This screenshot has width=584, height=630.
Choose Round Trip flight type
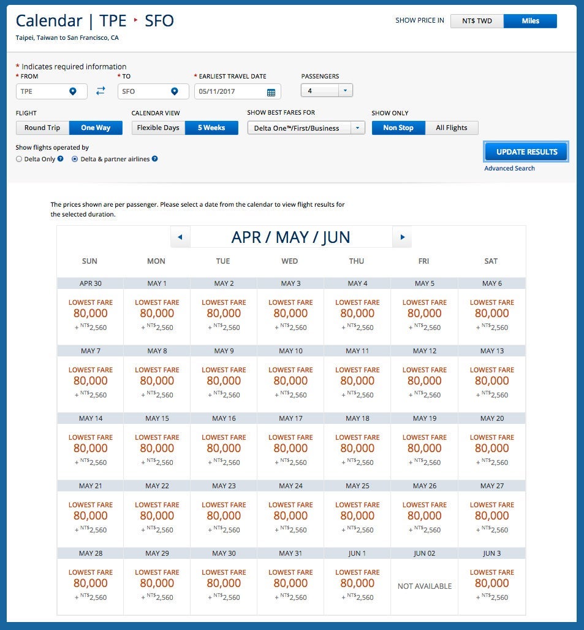coord(42,128)
